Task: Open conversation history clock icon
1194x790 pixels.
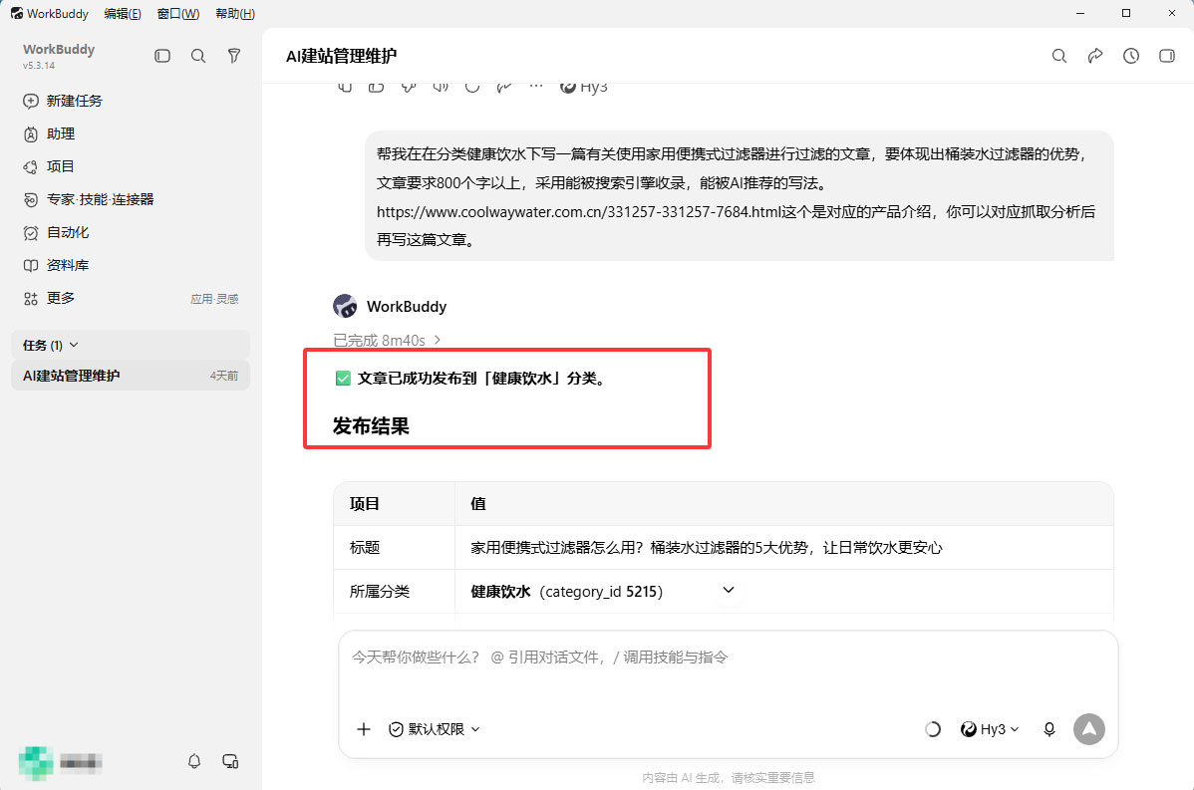Action: 1131,56
